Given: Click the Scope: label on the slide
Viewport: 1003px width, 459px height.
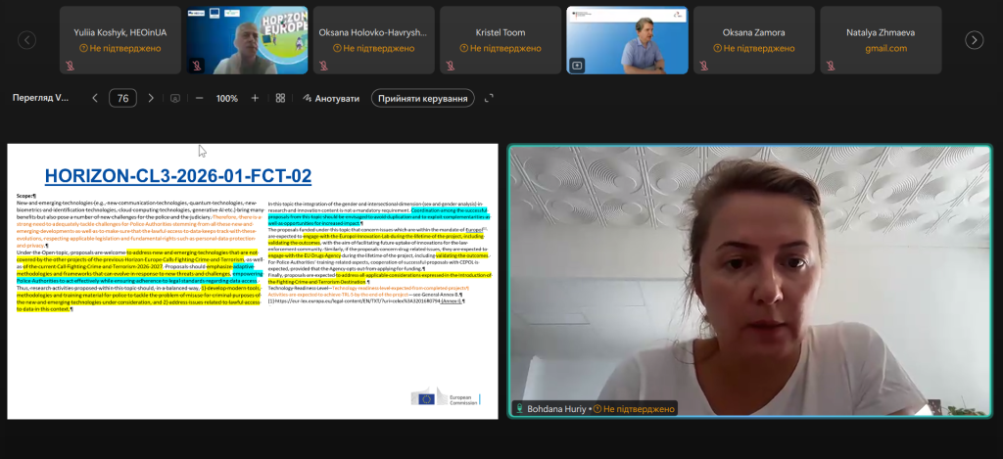Looking at the screenshot, I should (25, 196).
